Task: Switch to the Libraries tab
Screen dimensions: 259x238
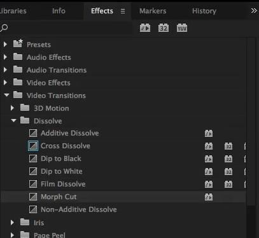Action: pos(13,11)
